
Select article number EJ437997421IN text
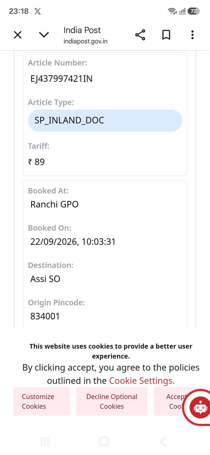tap(61, 79)
